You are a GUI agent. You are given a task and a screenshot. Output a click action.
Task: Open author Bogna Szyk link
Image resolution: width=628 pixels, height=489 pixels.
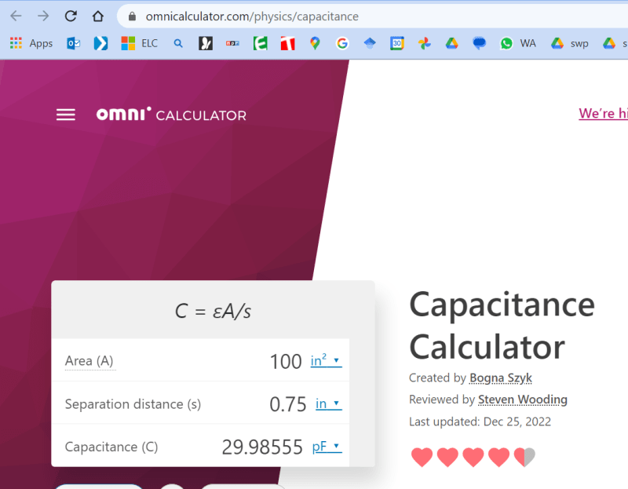(x=501, y=378)
